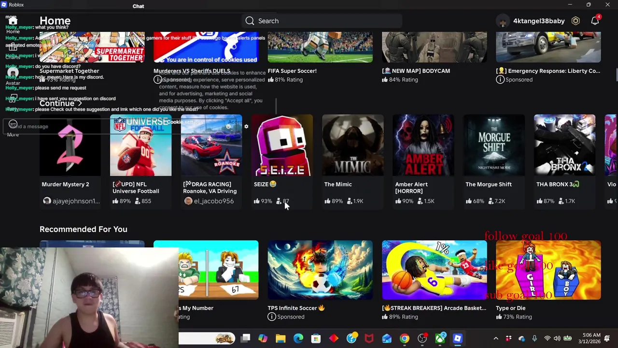Open the More sidebar menu icon
The width and height of the screenshot is (618, 348).
(13, 124)
